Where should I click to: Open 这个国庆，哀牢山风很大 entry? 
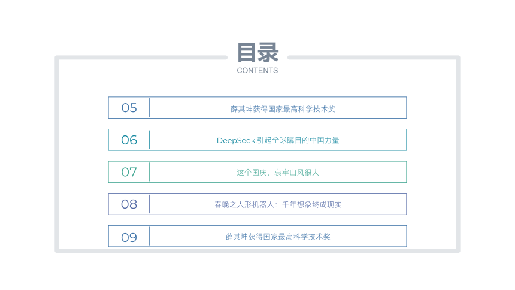tap(278, 173)
